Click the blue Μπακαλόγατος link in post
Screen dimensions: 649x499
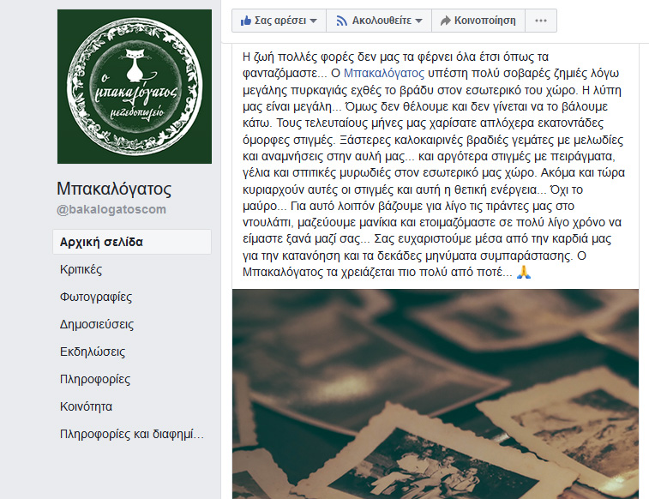(x=384, y=73)
